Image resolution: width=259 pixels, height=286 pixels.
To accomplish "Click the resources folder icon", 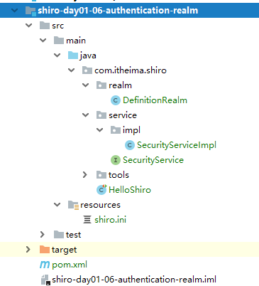I will pyautogui.click(x=73, y=205).
